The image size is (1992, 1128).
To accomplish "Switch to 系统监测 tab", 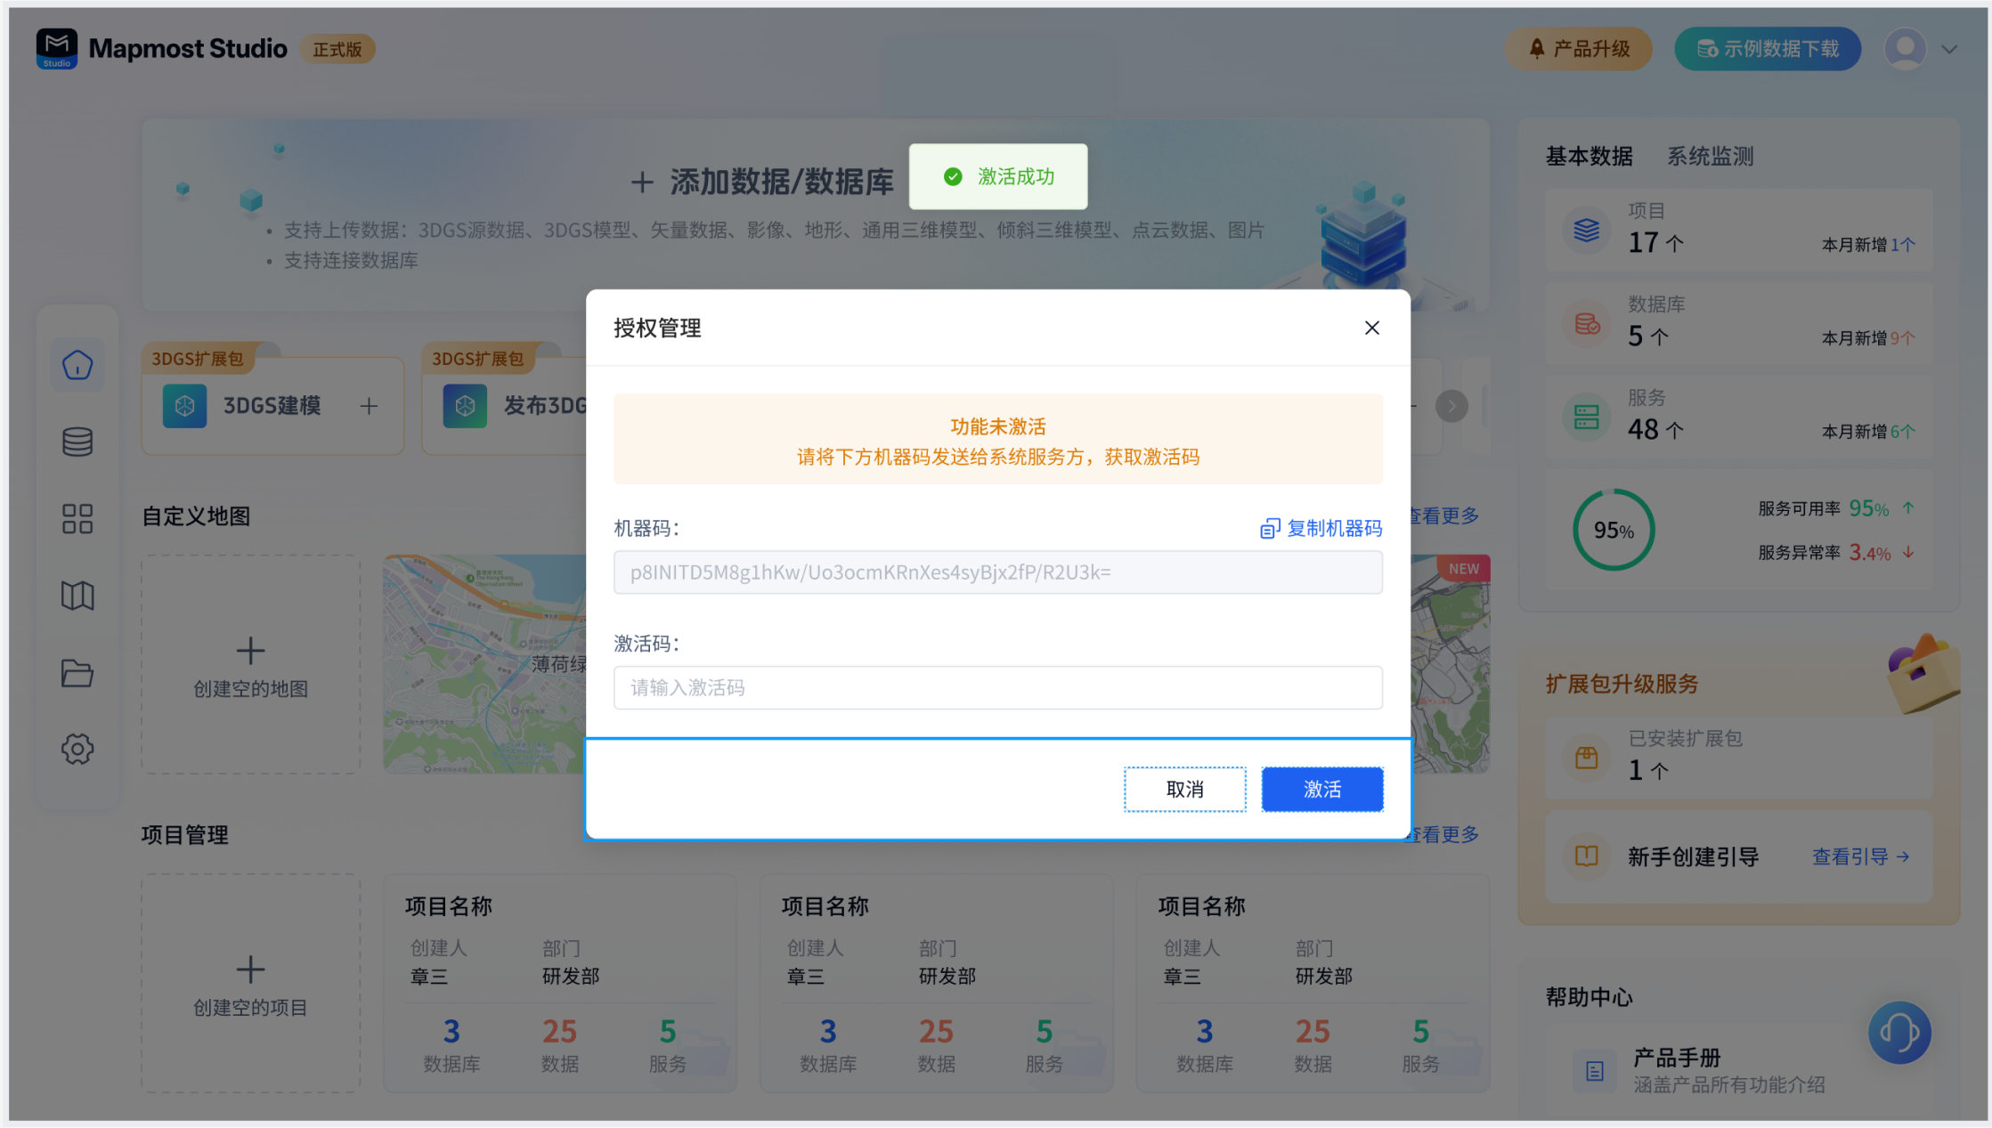I will [x=1710, y=157].
